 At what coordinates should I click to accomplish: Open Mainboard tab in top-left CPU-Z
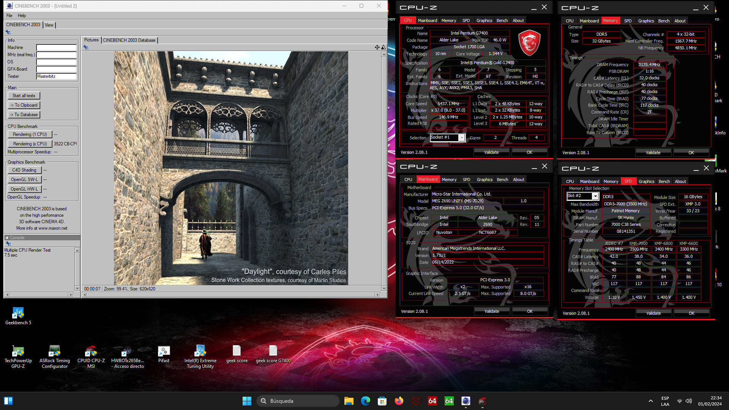click(428, 20)
